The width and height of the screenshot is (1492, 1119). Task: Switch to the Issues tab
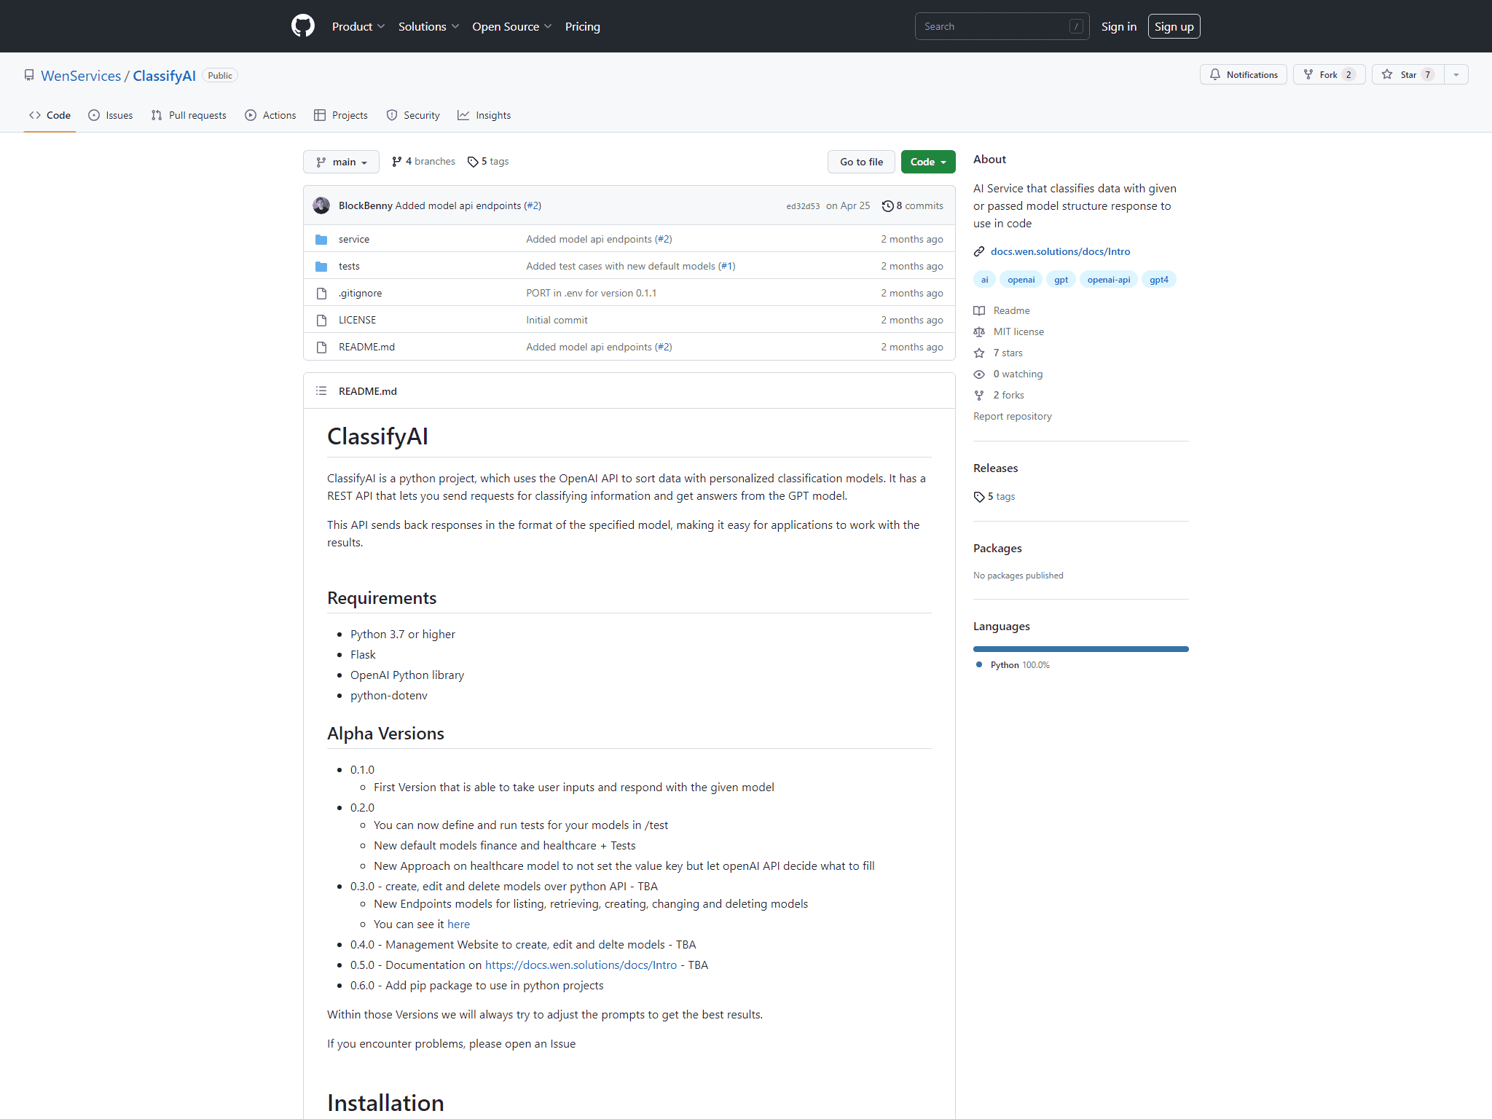111,115
